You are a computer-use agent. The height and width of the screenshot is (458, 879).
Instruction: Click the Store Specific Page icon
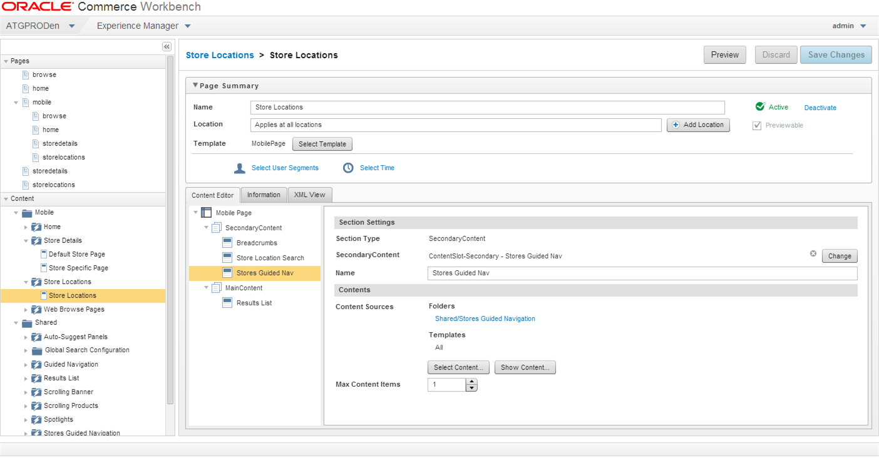[44, 268]
